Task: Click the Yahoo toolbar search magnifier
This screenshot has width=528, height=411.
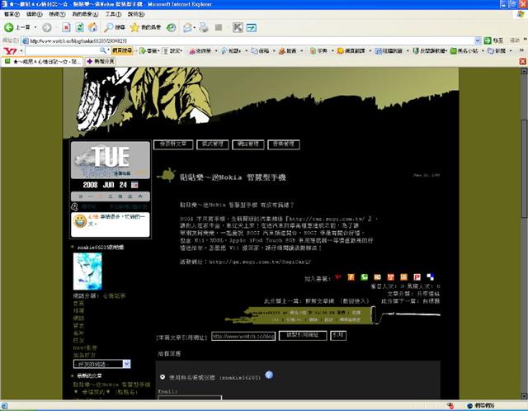Action: [x=103, y=50]
